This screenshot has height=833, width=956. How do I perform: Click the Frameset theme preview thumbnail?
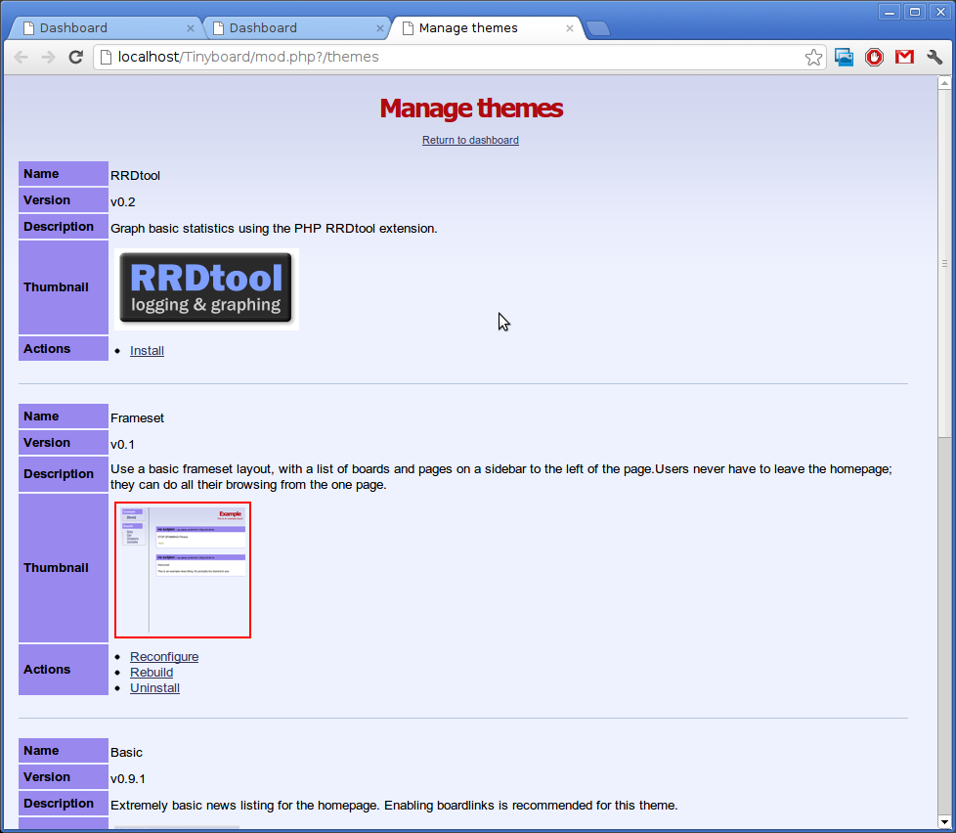click(x=183, y=569)
